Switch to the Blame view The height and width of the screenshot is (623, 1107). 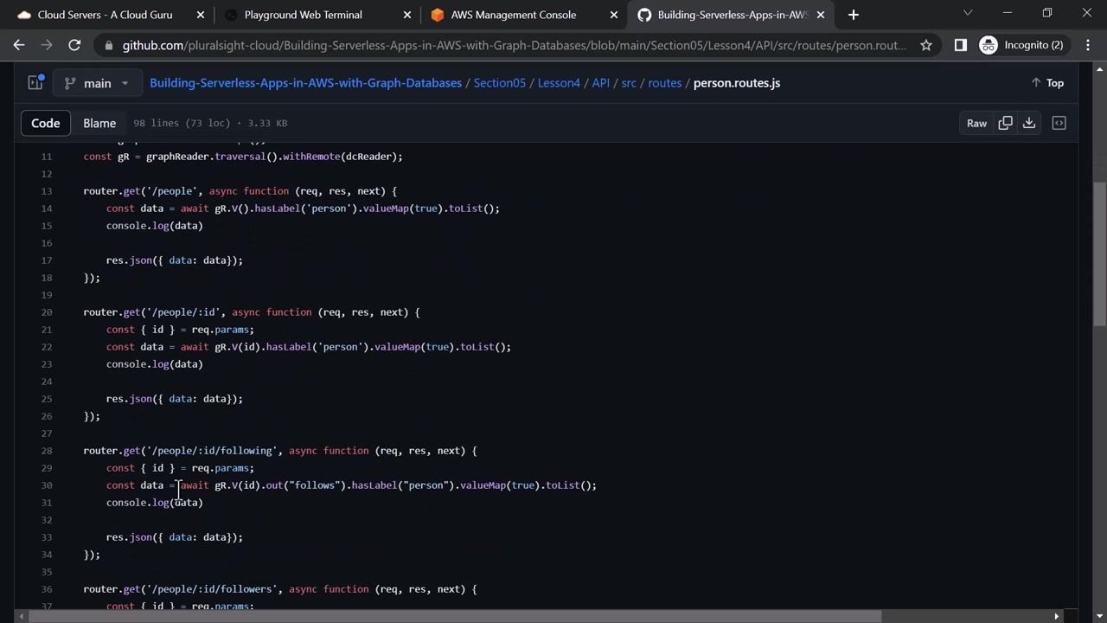click(99, 123)
